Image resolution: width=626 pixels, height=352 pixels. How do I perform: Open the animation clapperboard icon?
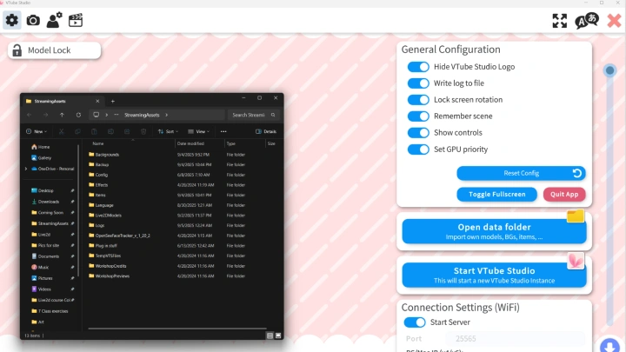click(76, 20)
